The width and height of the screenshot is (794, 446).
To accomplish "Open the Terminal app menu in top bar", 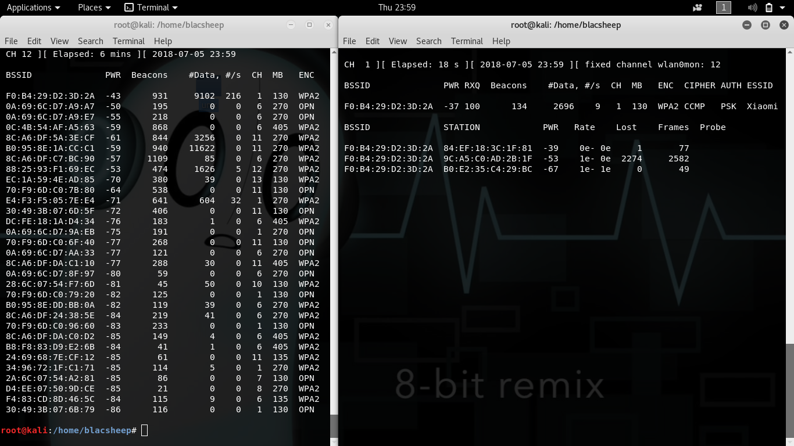I will click(x=151, y=8).
